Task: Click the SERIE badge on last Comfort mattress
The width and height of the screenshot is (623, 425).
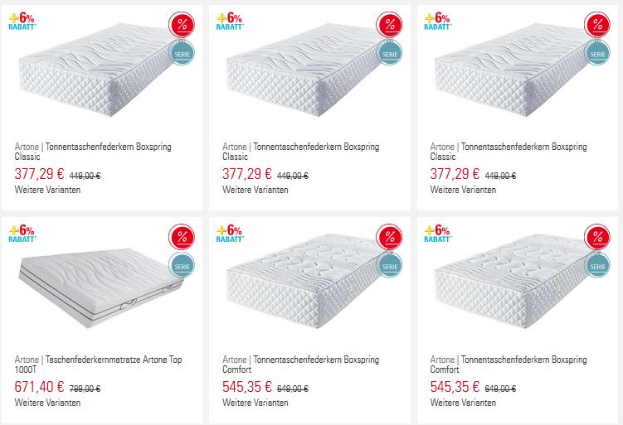Action: pyautogui.click(x=597, y=265)
